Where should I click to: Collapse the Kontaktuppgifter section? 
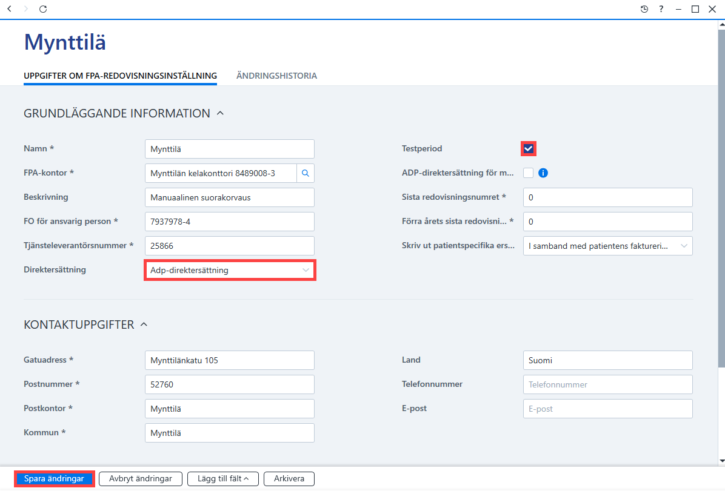[144, 325]
